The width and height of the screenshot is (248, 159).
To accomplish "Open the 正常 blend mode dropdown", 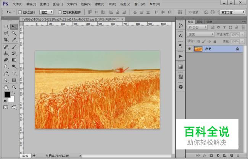I will point(201,34).
